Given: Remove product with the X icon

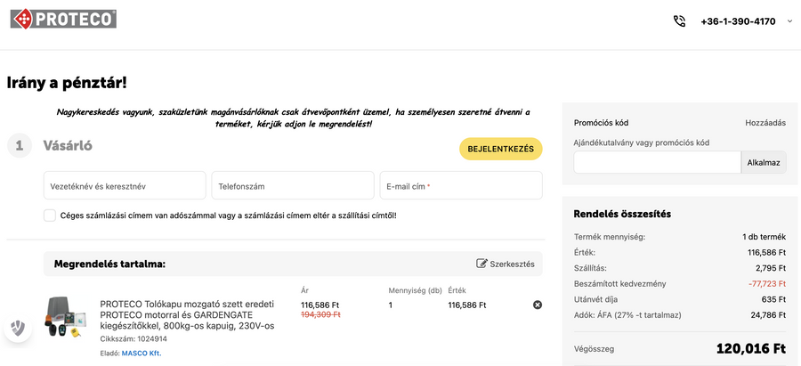Looking at the screenshot, I should (537, 305).
